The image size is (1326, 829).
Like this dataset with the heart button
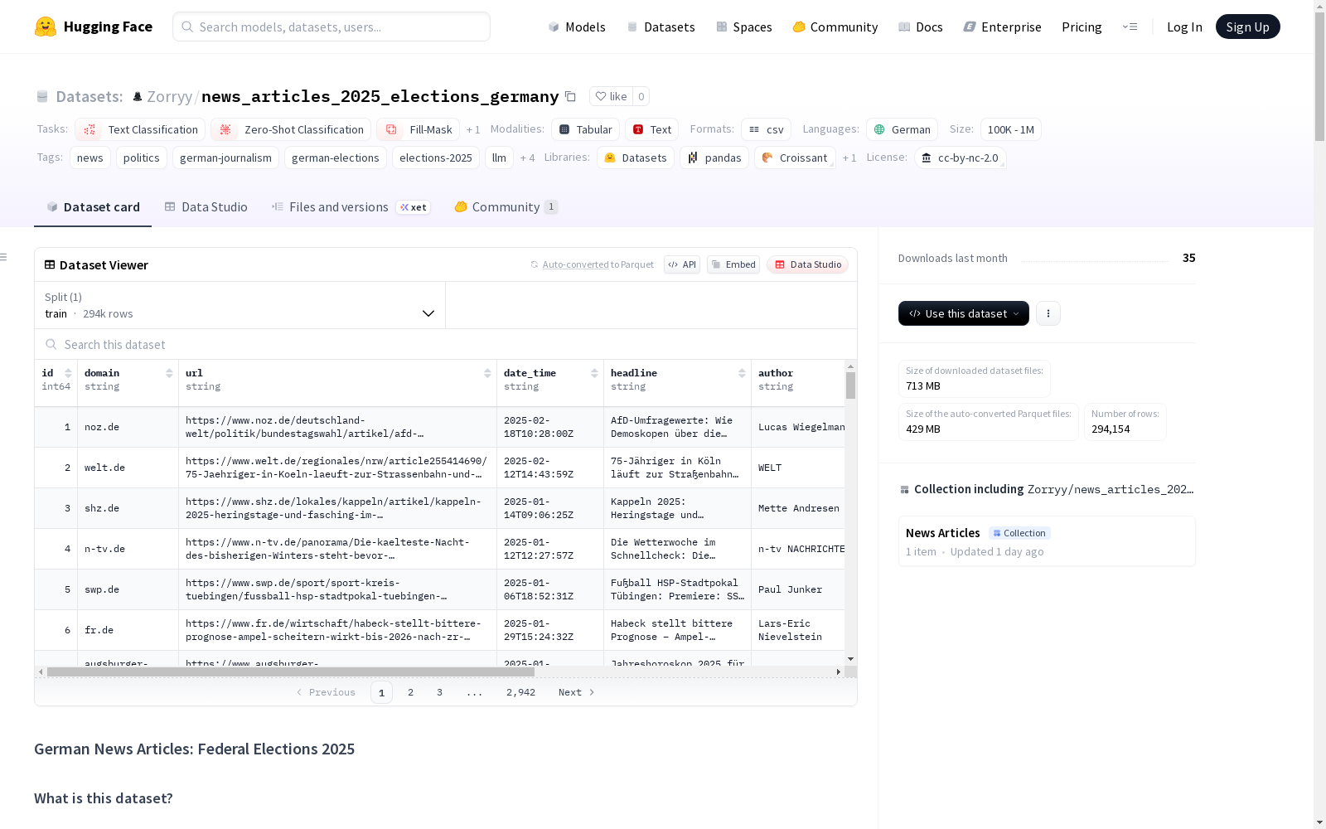click(x=611, y=96)
